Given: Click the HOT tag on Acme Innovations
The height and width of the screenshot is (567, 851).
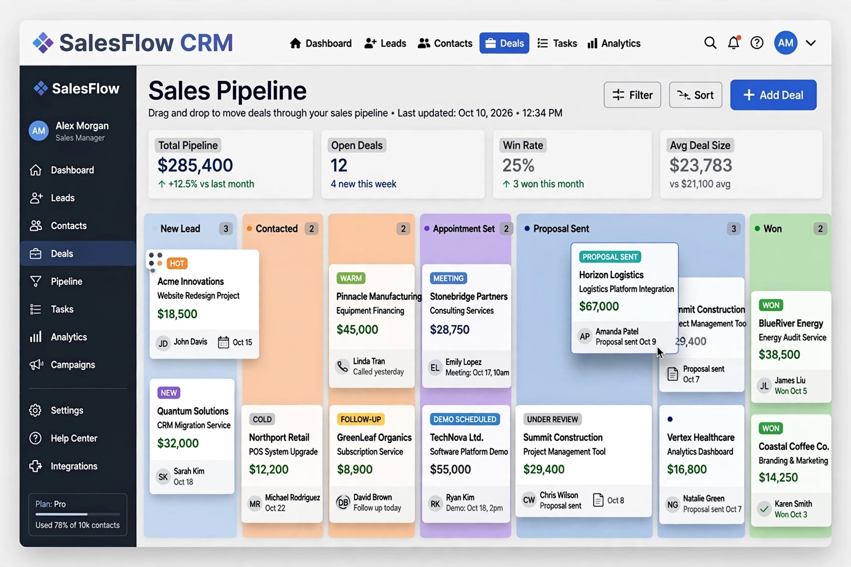Looking at the screenshot, I should 177,263.
